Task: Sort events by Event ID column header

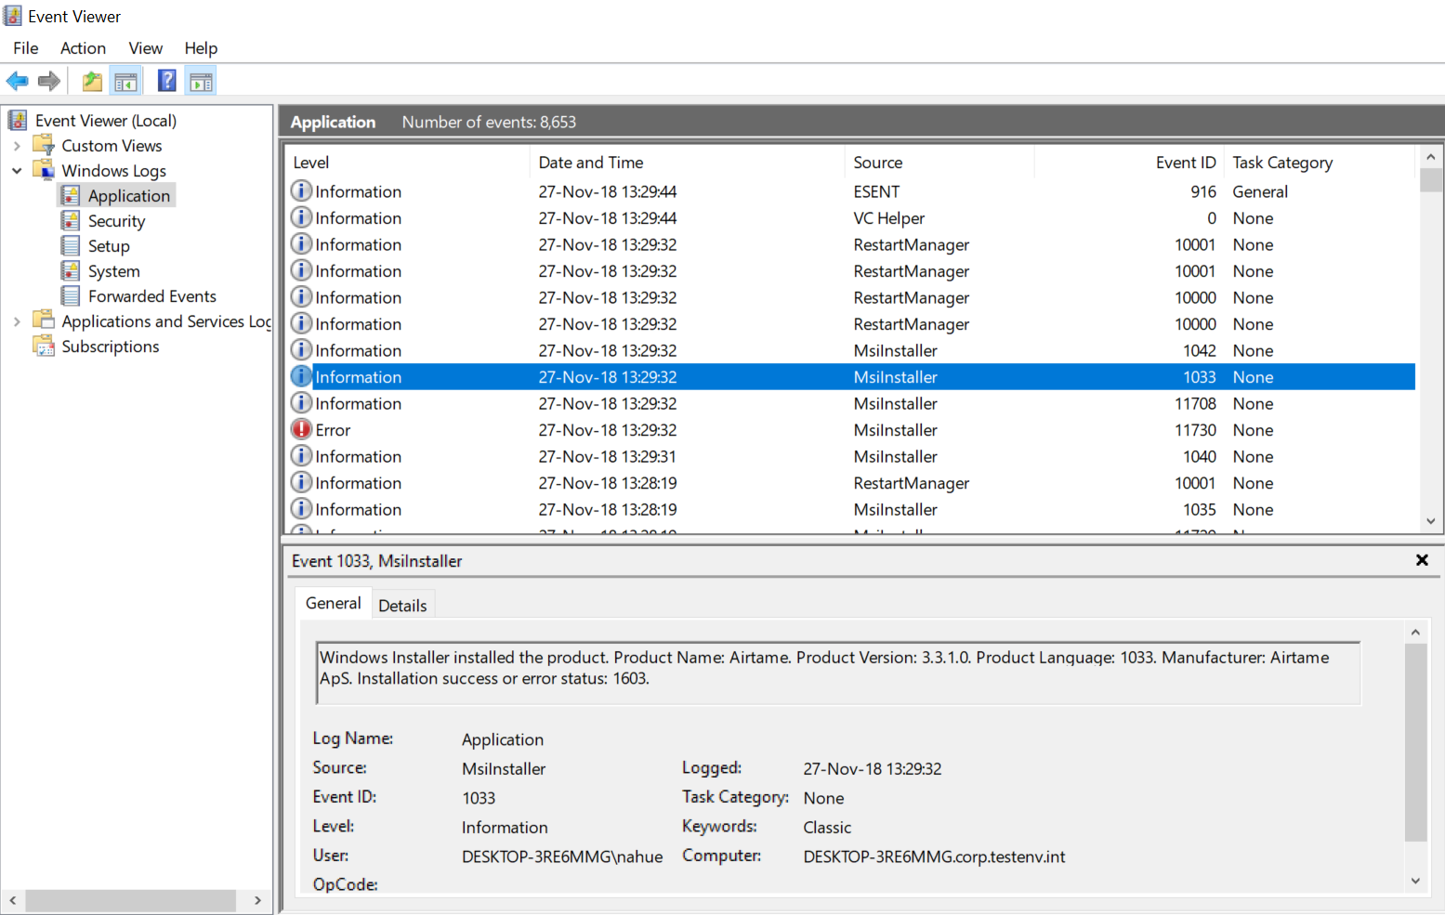Action: coord(1129,163)
